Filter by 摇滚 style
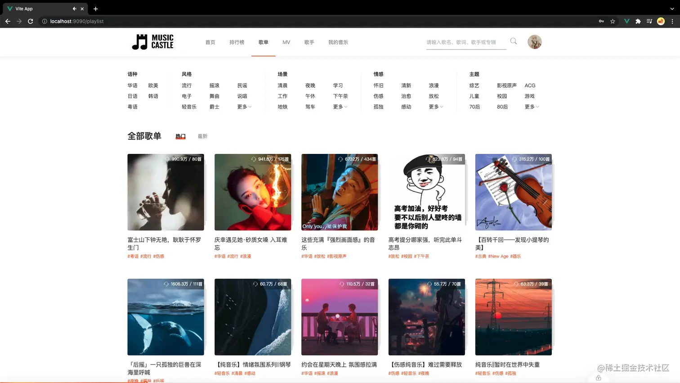Screen dimensions: 680x383 pos(215,86)
